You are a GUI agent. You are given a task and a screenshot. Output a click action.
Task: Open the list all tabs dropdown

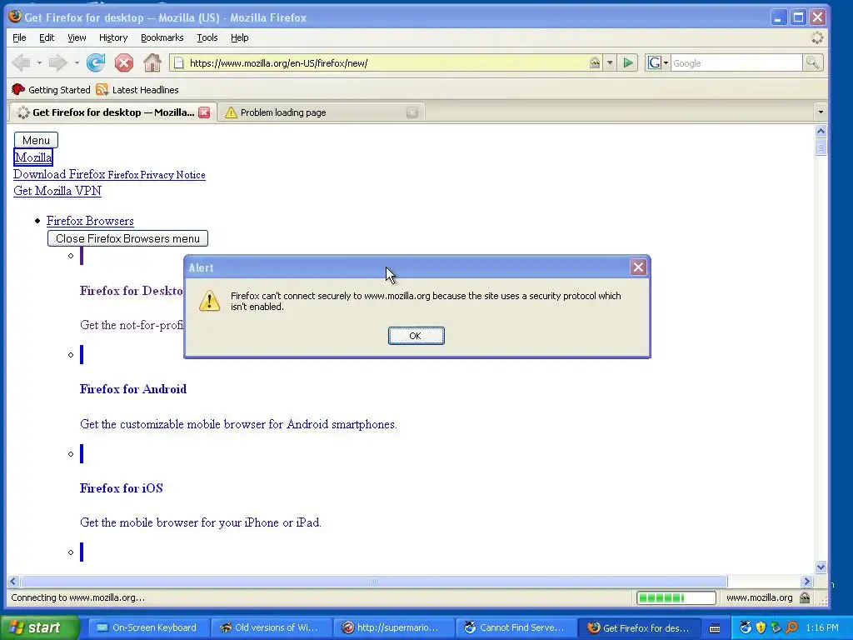pyautogui.click(x=821, y=112)
